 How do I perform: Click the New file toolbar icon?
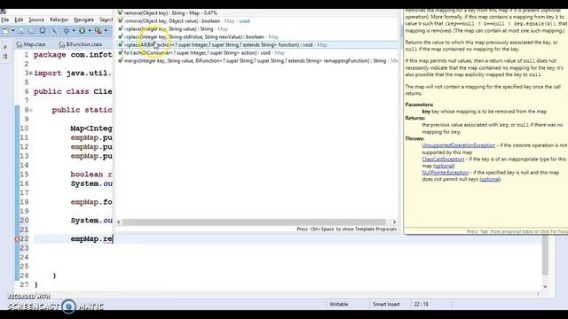pos(5,31)
